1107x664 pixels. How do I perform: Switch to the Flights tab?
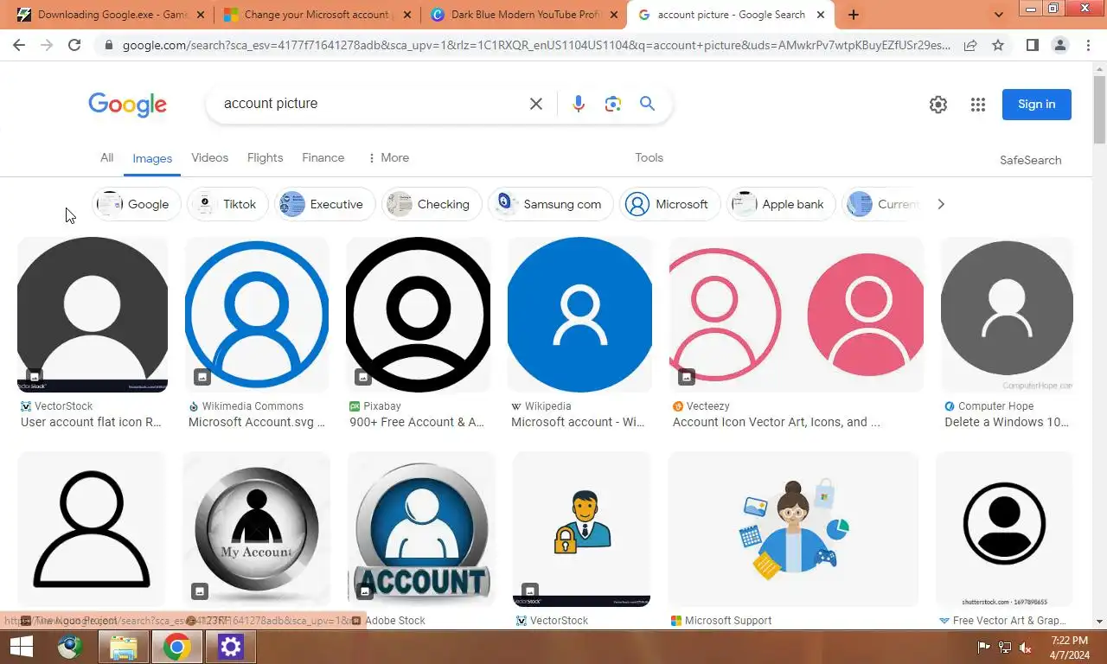point(265,157)
